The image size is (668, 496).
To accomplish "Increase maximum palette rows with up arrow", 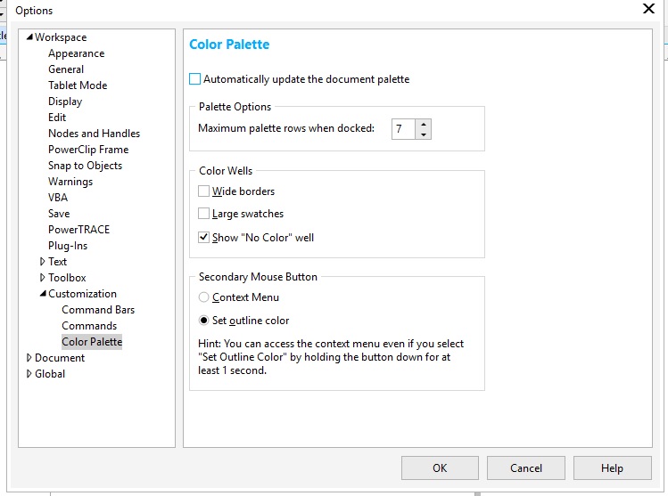I will pos(423,125).
